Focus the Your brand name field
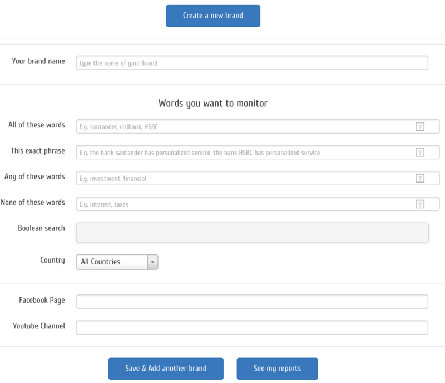Screen dimensions: 445x383 (x=251, y=63)
